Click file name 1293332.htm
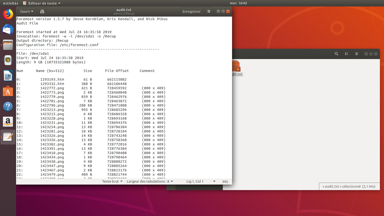384x216 pixels. click(x=52, y=84)
